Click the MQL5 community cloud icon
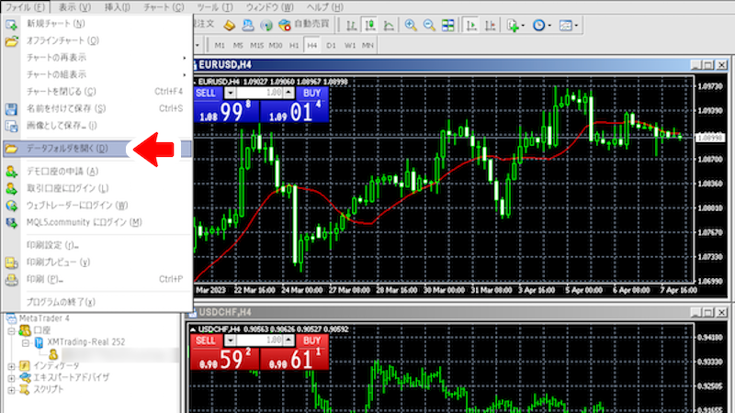Screen dimensions: 735x413 point(248,26)
